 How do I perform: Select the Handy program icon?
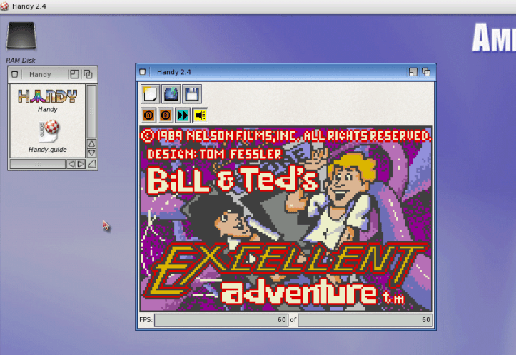47,96
